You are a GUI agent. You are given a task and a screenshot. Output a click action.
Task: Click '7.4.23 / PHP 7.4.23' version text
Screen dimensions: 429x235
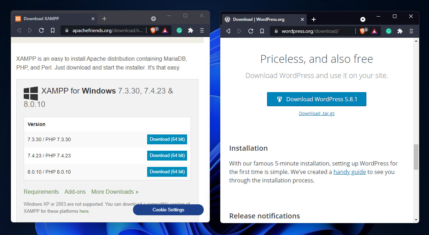49,156
